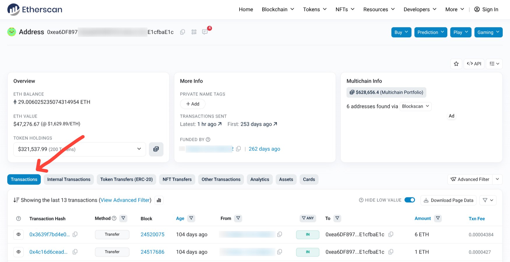Switch to Internal Transactions tab

(x=69, y=179)
